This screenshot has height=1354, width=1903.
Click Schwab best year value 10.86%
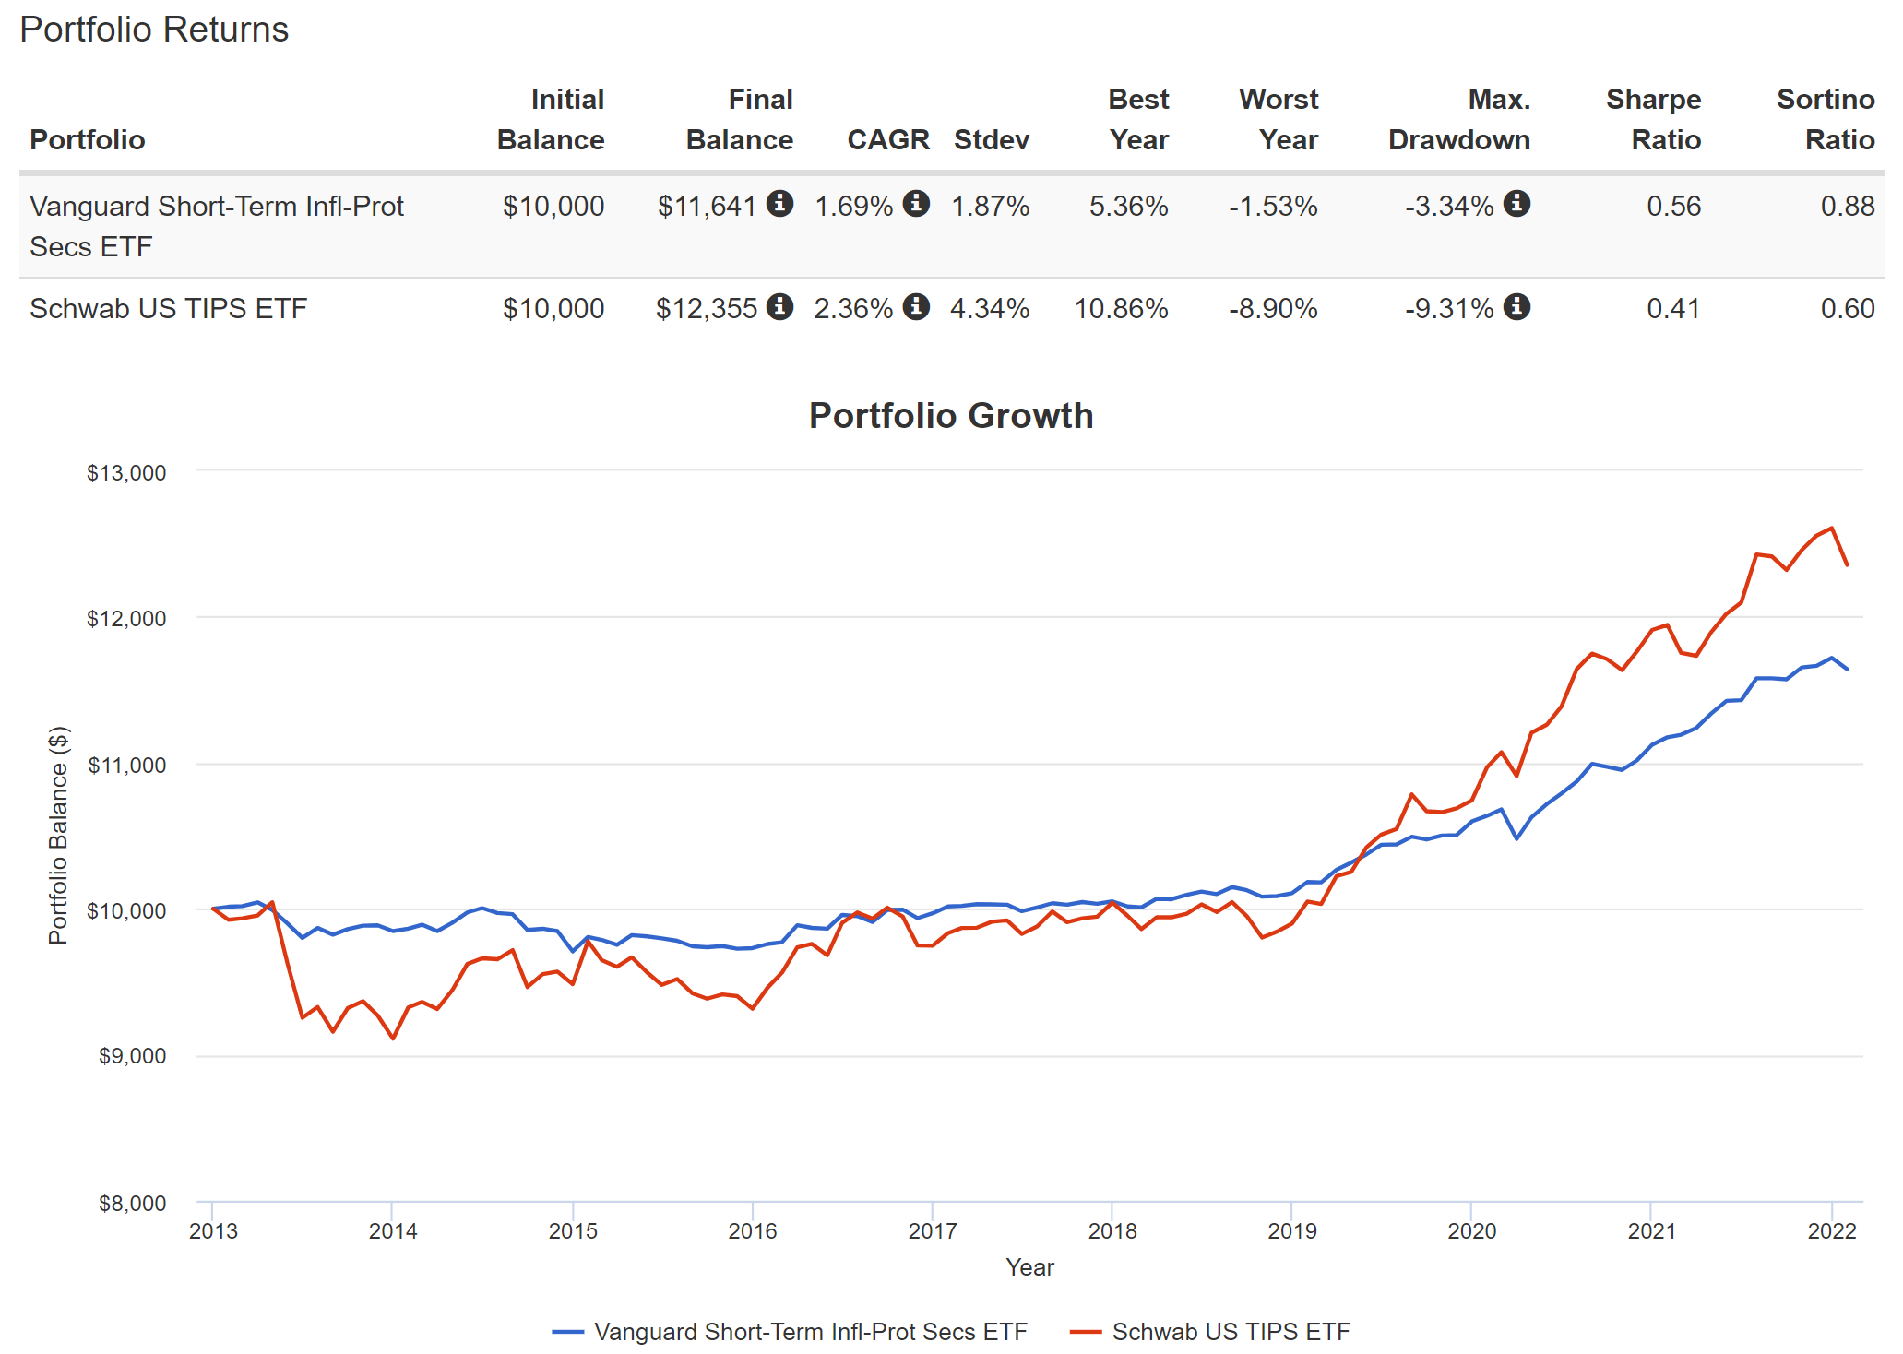tap(1121, 308)
